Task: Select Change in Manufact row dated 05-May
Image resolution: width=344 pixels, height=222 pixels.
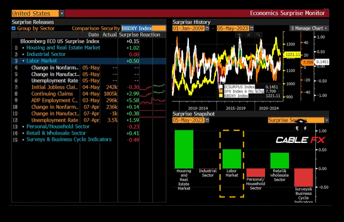Action: click(89, 74)
